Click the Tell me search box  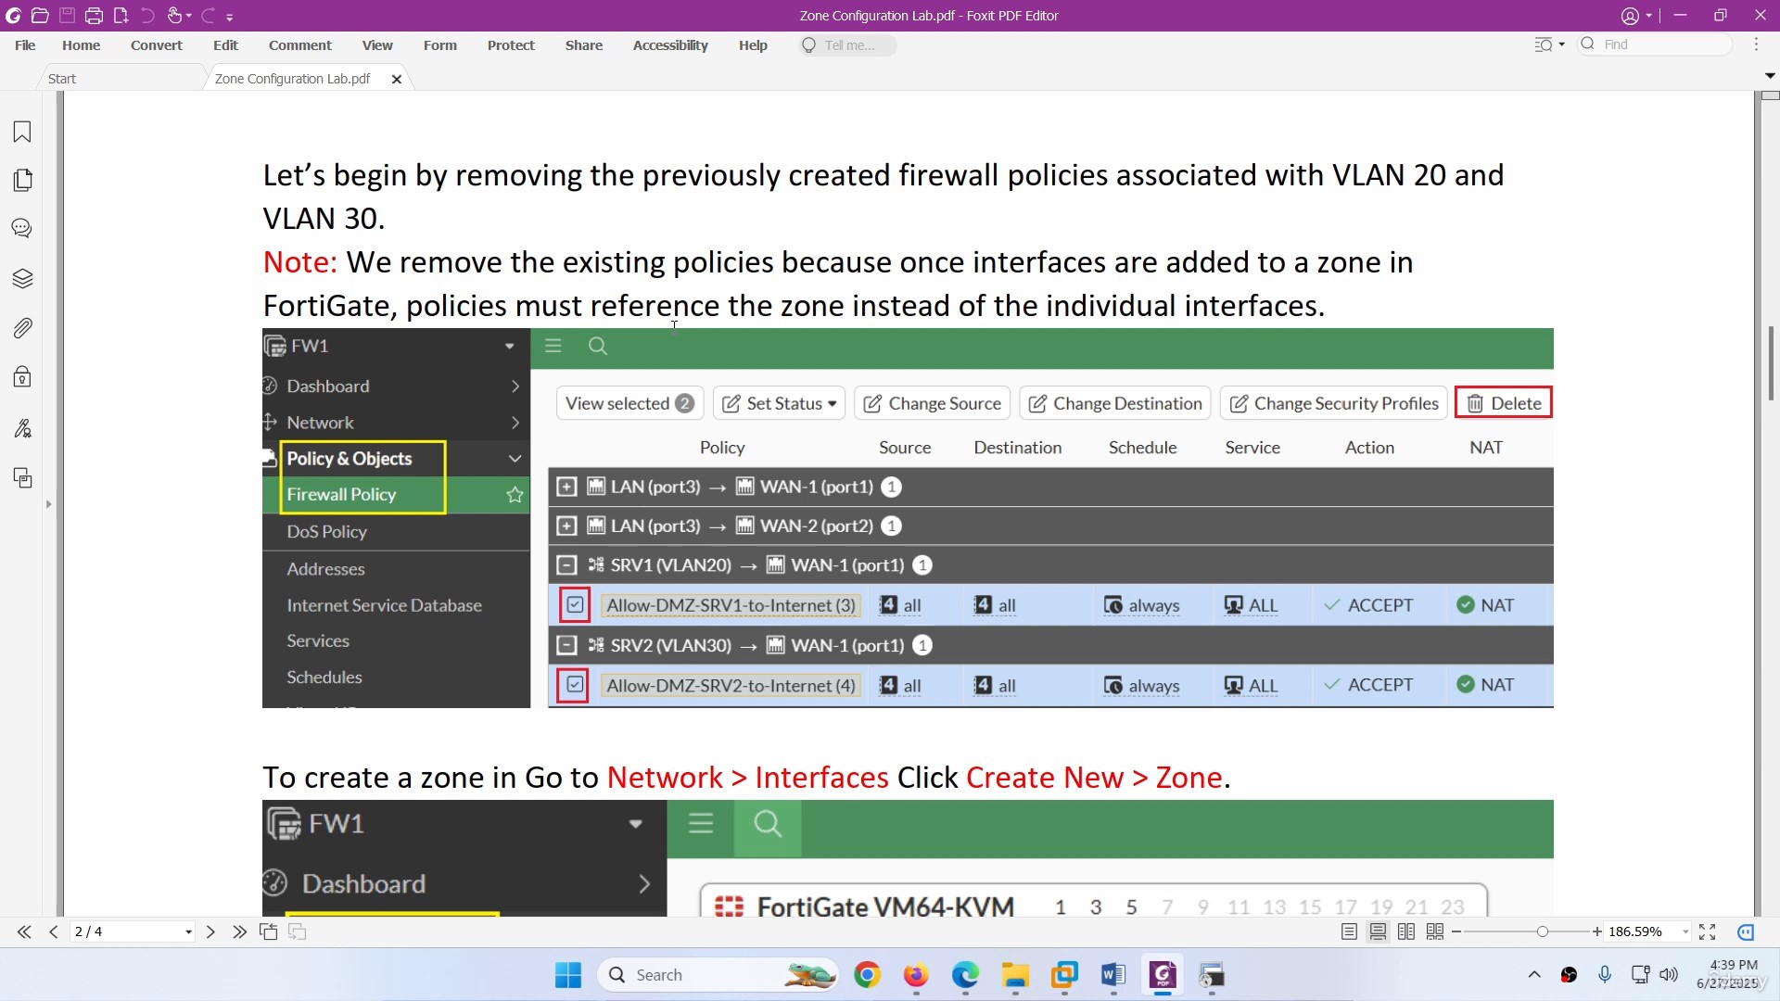[x=848, y=44]
